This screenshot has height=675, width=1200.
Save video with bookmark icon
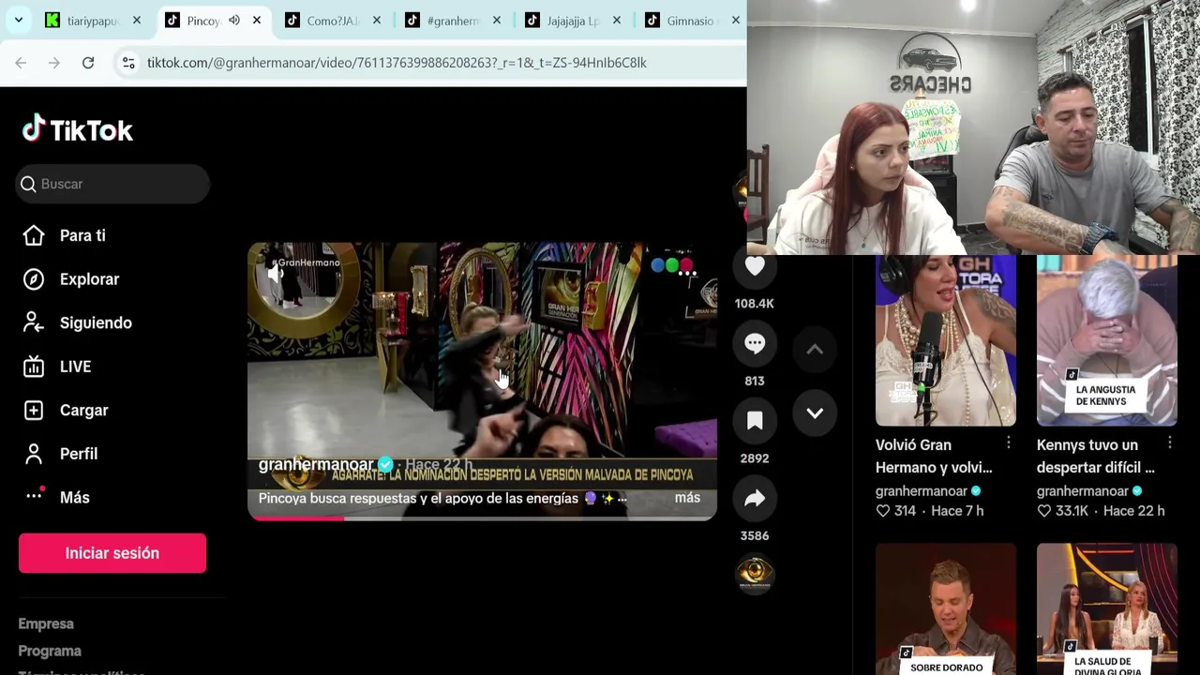[x=755, y=421]
